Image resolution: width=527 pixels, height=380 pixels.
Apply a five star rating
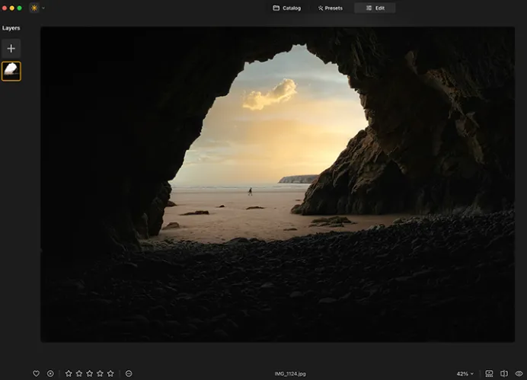pyautogui.click(x=110, y=374)
